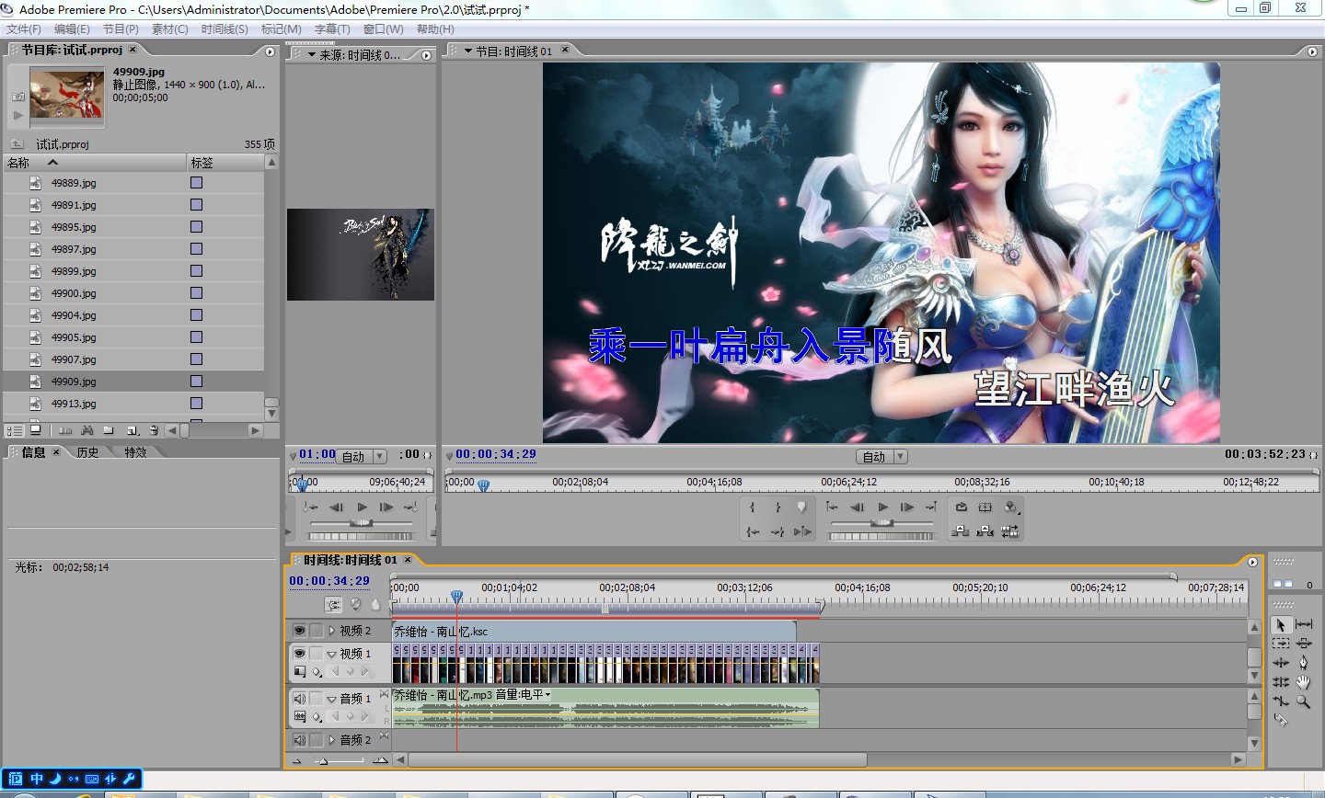Step forward one frame in program monitor
Image resolution: width=1325 pixels, height=798 pixels.
[x=906, y=507]
